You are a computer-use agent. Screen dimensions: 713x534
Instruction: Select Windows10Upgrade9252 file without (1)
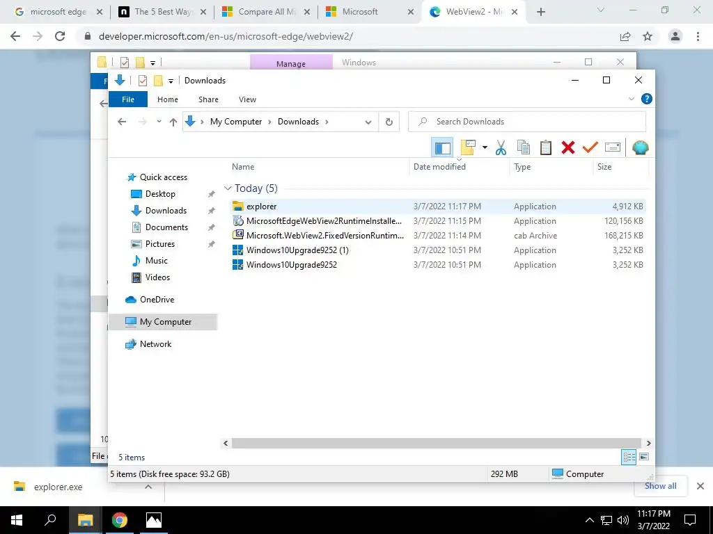click(438, 264)
